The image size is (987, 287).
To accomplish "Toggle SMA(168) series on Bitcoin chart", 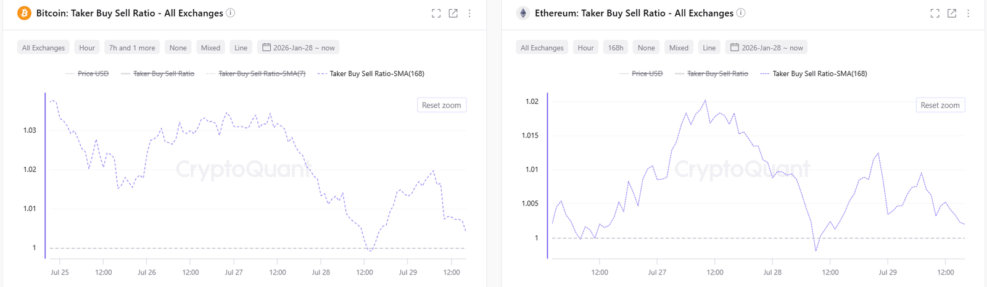I will click(371, 73).
